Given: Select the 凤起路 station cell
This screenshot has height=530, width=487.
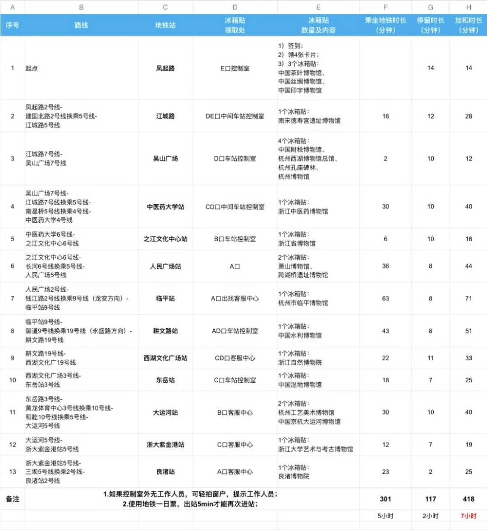Looking at the screenshot, I should tap(165, 68).
